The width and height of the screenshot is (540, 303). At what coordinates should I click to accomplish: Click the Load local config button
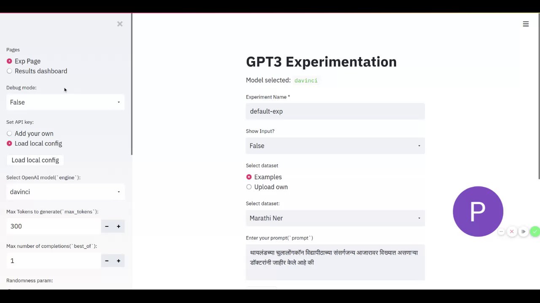click(35, 160)
